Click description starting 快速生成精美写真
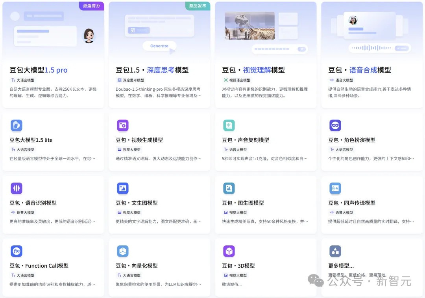Image resolution: width=425 pixels, height=298 pixels. pyautogui.click(x=265, y=221)
